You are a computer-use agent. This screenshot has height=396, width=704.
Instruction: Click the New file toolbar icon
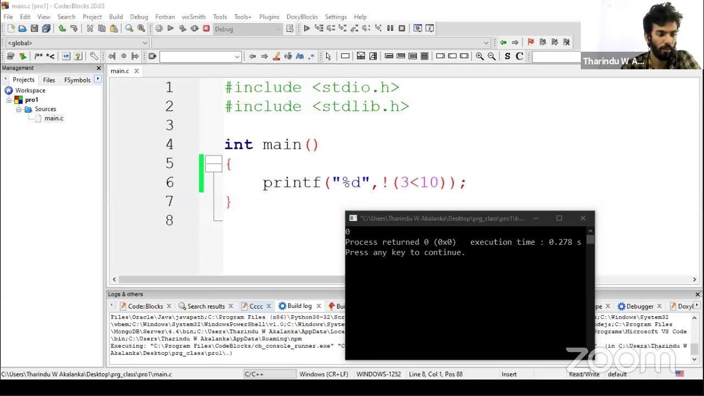click(x=10, y=29)
